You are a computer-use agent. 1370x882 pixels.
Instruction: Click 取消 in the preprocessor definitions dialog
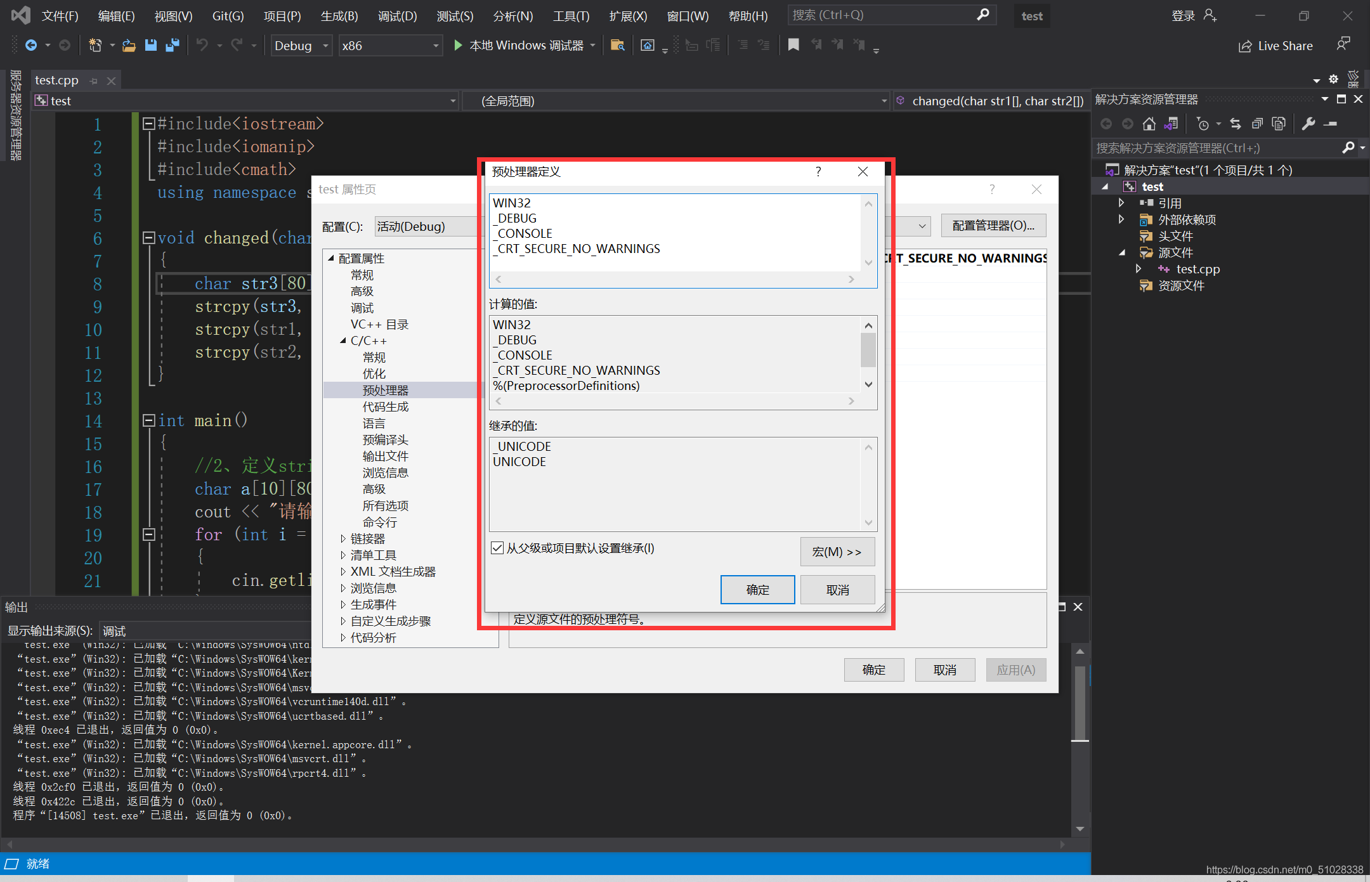point(837,590)
